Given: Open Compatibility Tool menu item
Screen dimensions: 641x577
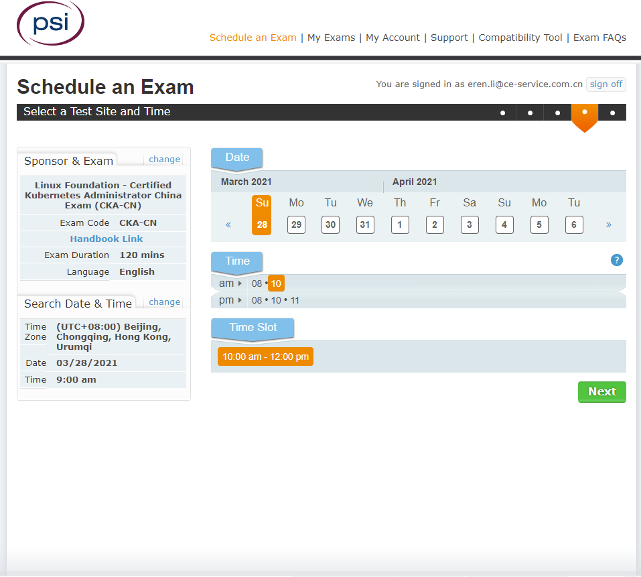Looking at the screenshot, I should 520,38.
